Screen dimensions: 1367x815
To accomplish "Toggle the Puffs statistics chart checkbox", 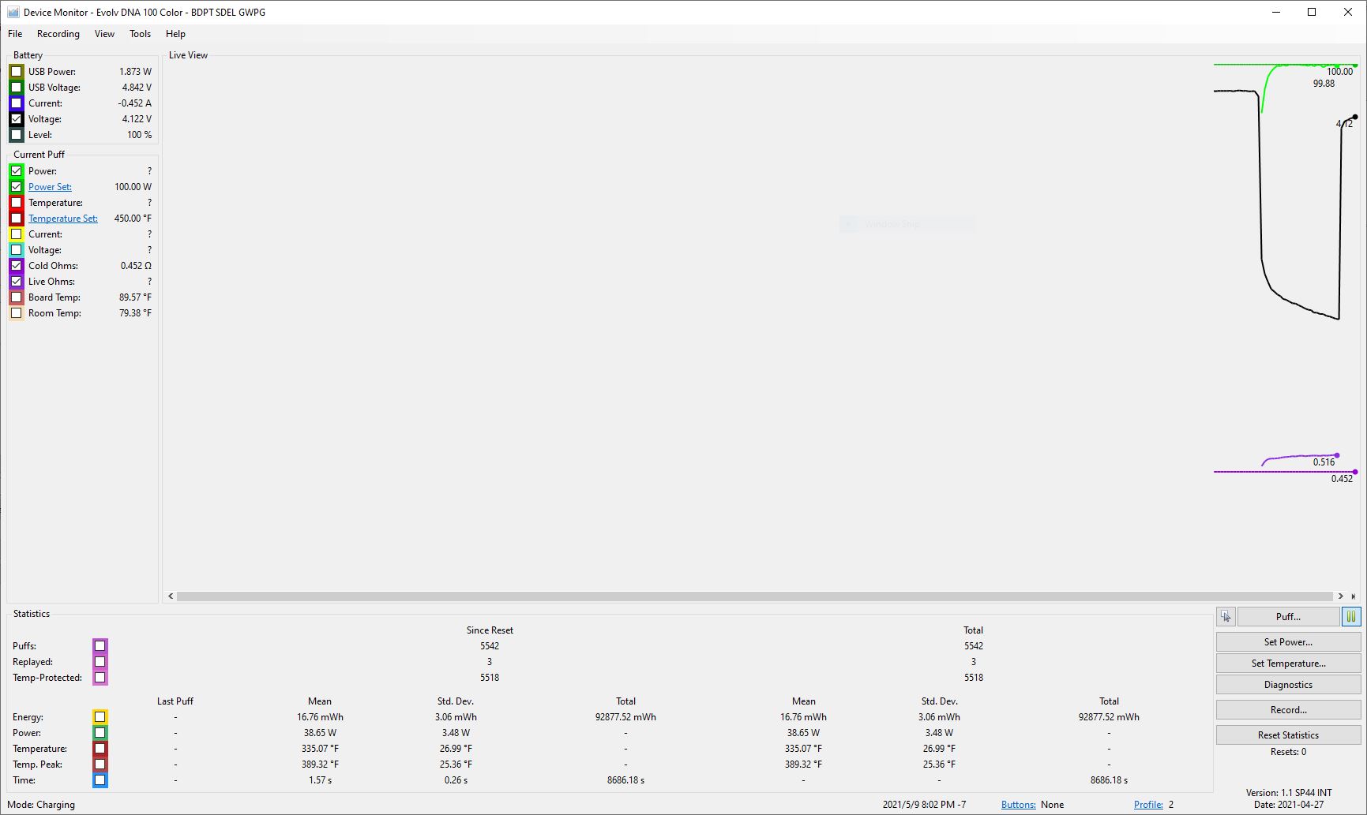I will 100,646.
